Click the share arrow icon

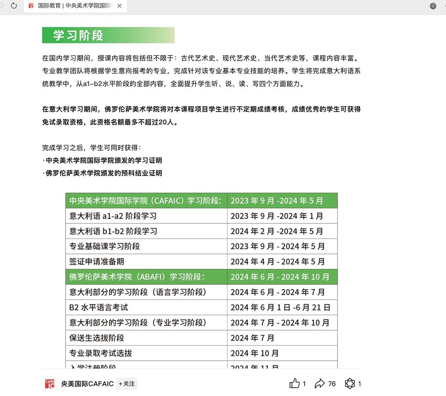(x=319, y=384)
